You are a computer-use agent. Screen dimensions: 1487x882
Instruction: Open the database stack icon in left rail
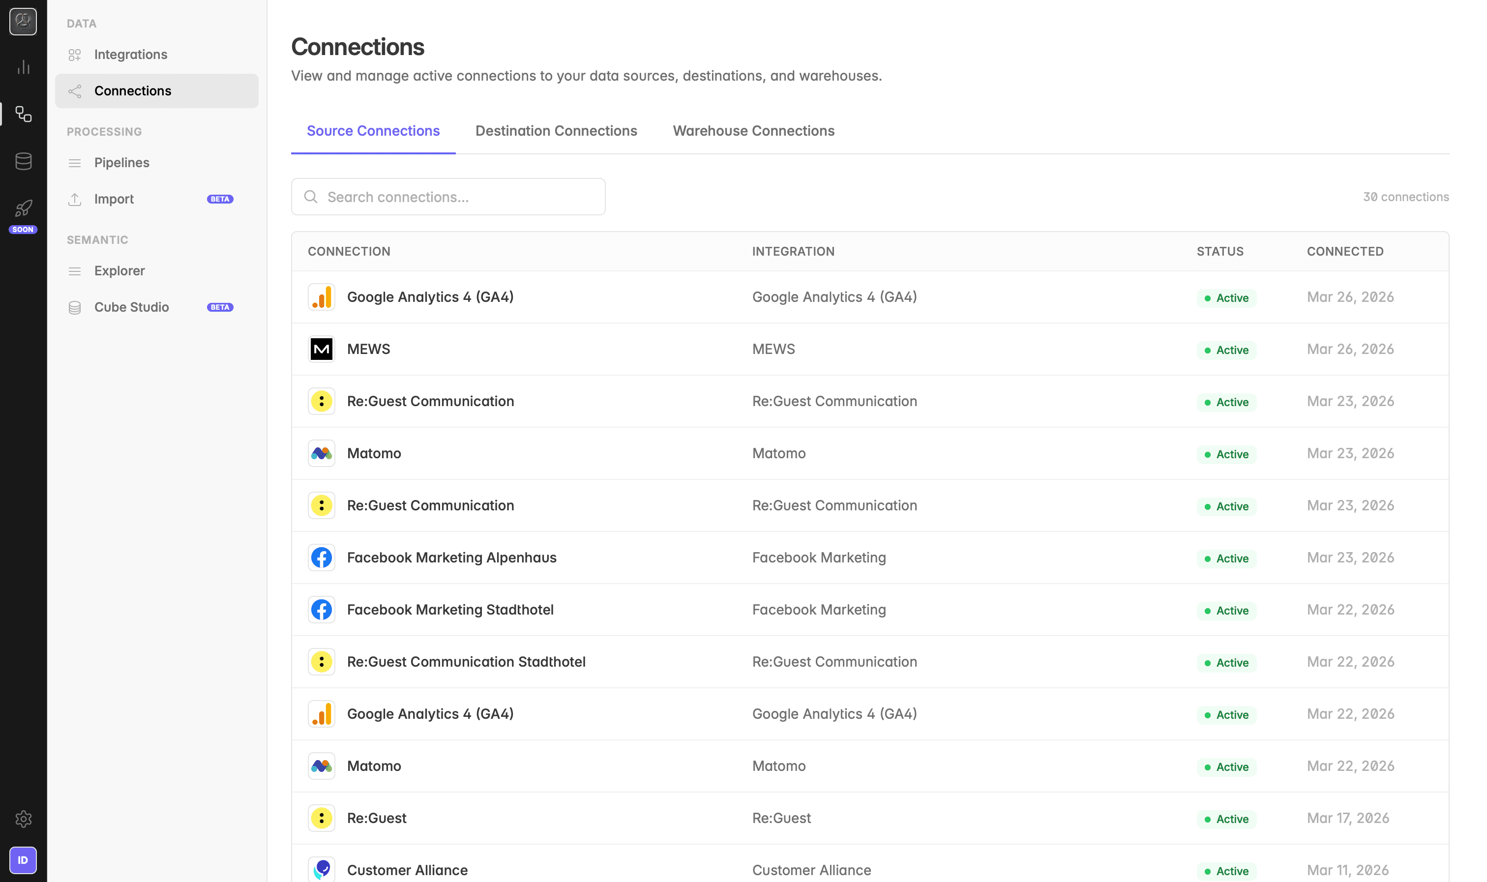tap(23, 161)
